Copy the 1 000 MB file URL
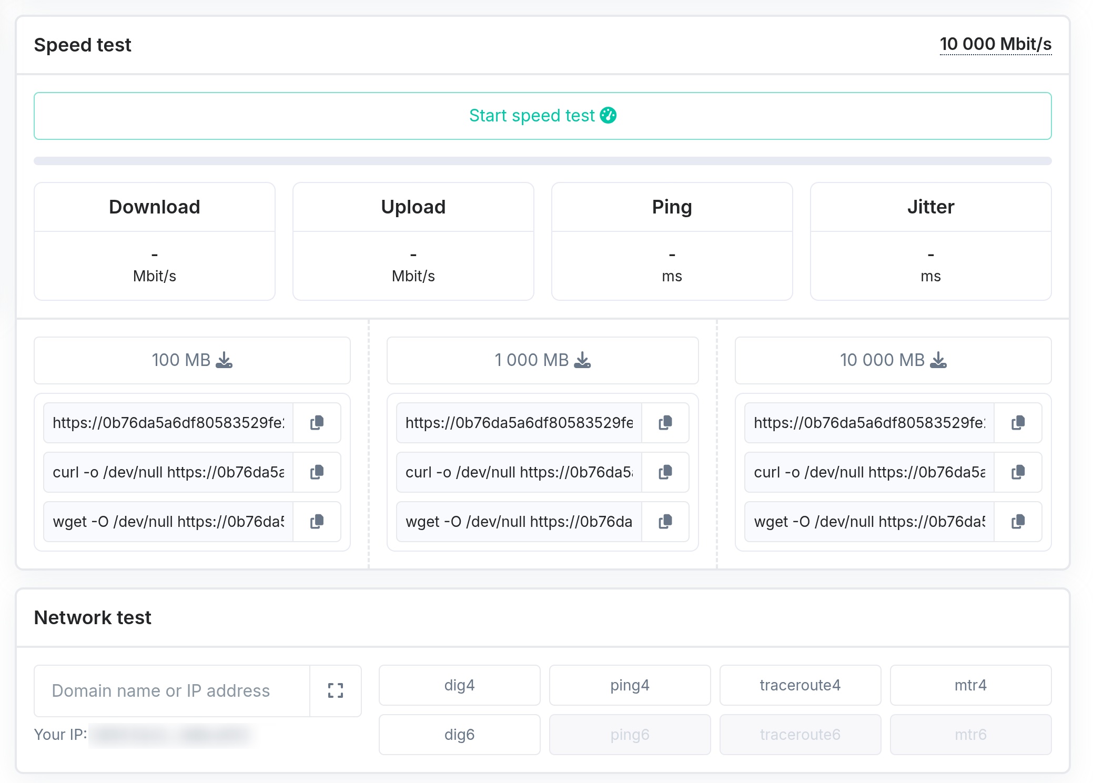Image resolution: width=1093 pixels, height=783 pixels. (x=665, y=423)
